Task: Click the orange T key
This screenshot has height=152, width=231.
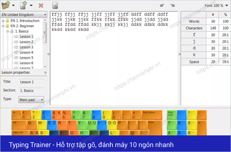Action: pos(72,125)
